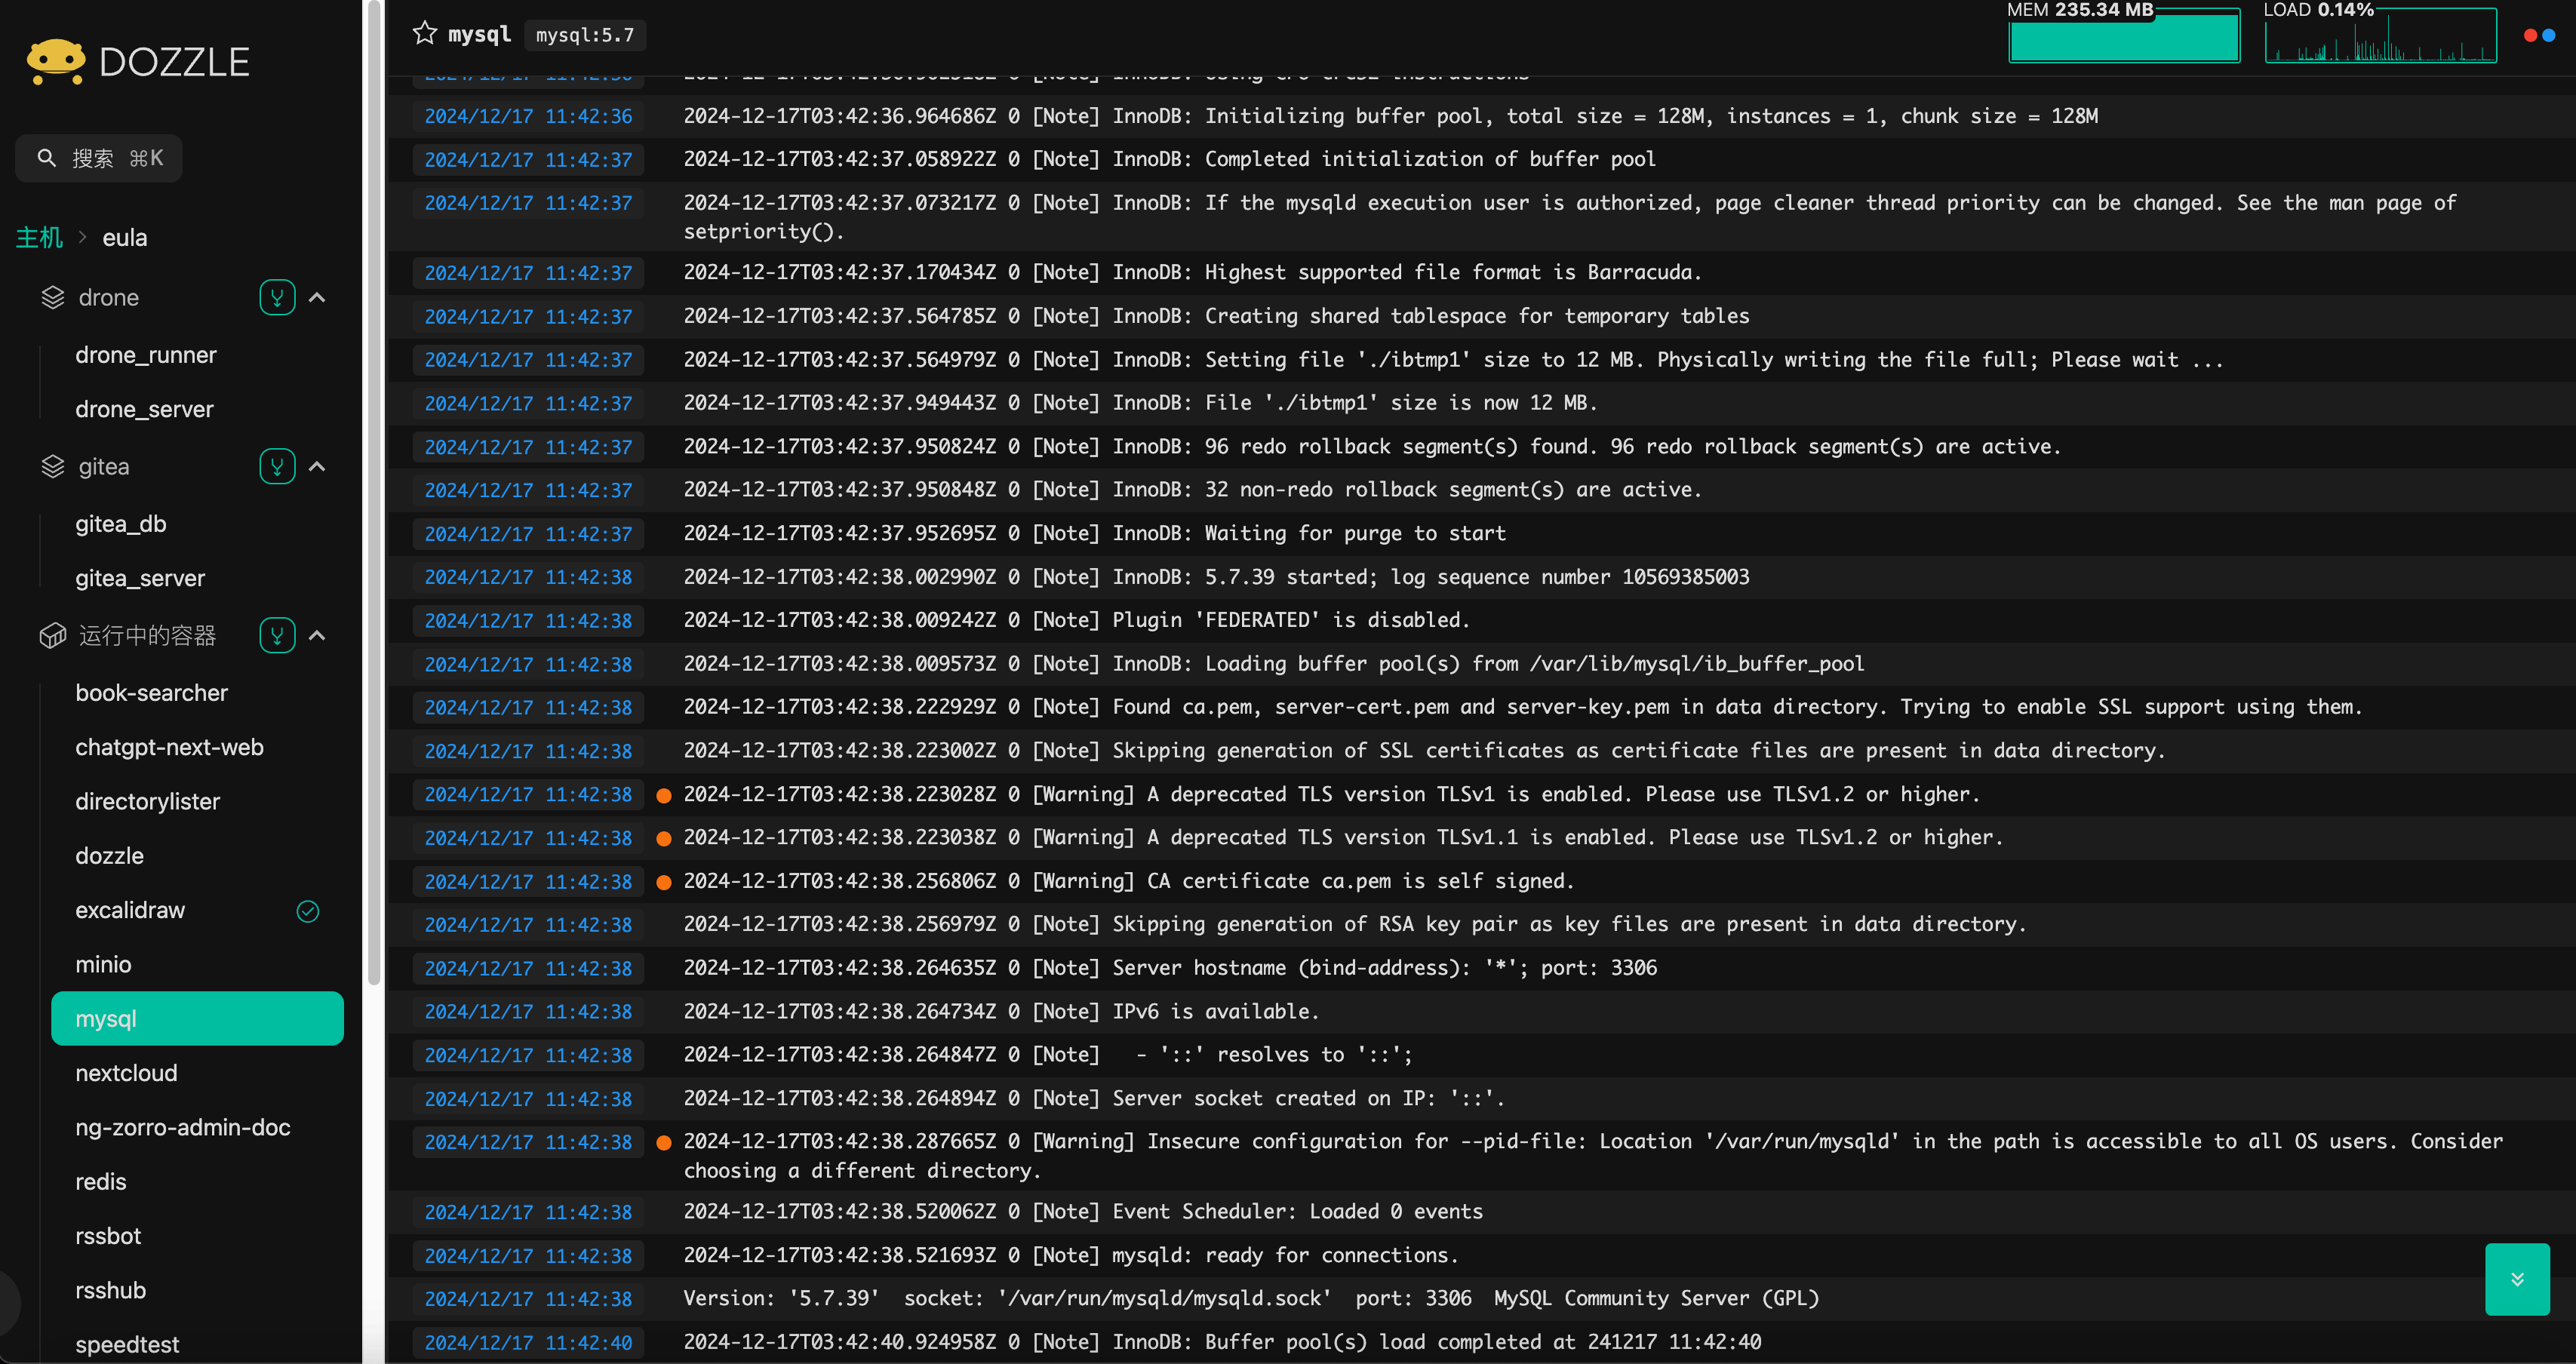
Task: Merge all running containers' logs with the fork icon
Action: 277,636
